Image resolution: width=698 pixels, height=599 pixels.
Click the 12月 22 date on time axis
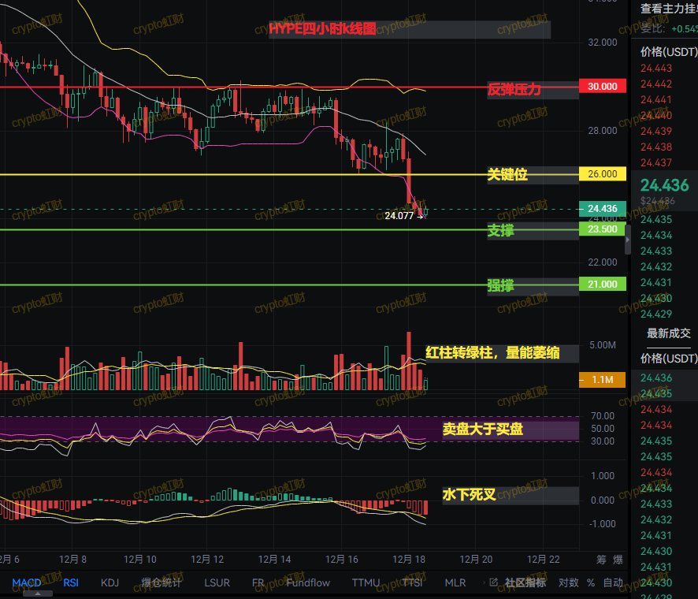(x=543, y=560)
